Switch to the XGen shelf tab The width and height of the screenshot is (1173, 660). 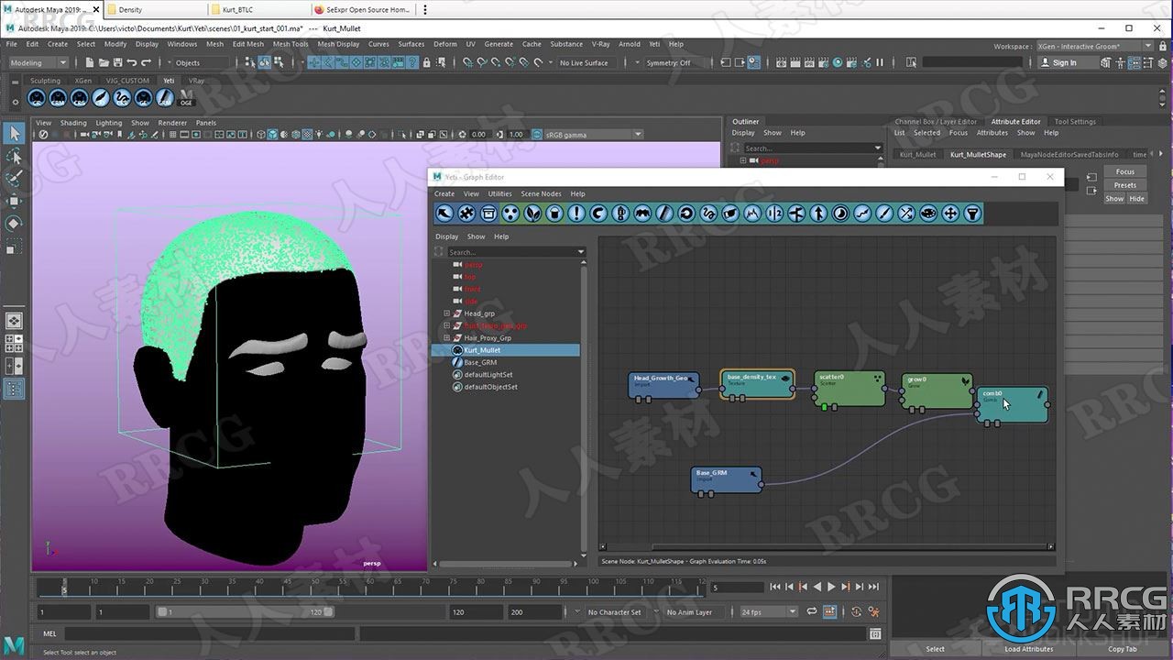(x=82, y=81)
